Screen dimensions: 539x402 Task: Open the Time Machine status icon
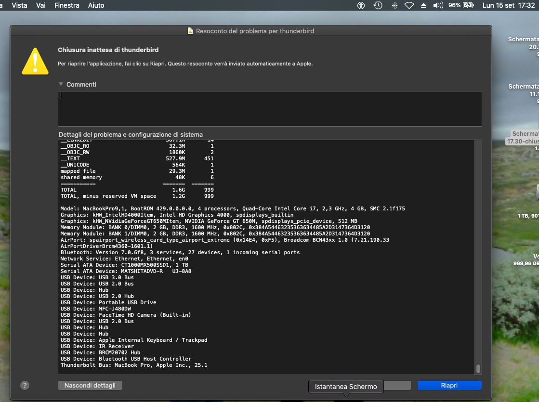(x=378, y=6)
